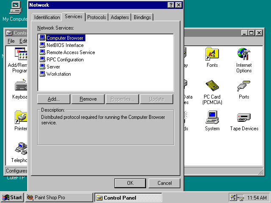Switch to the Bindings tab

142,17
